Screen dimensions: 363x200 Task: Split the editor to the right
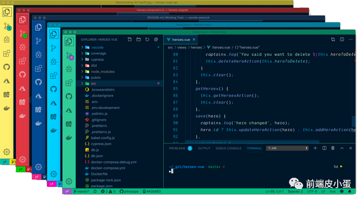tap(342, 39)
